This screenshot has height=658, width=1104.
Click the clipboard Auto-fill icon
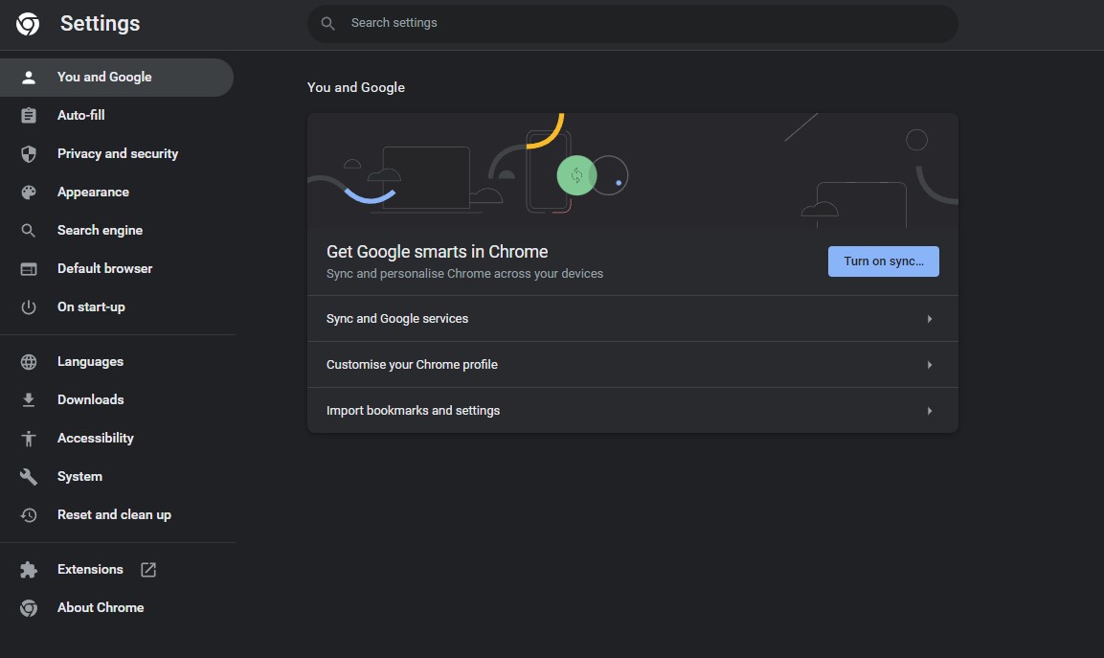[28, 116]
